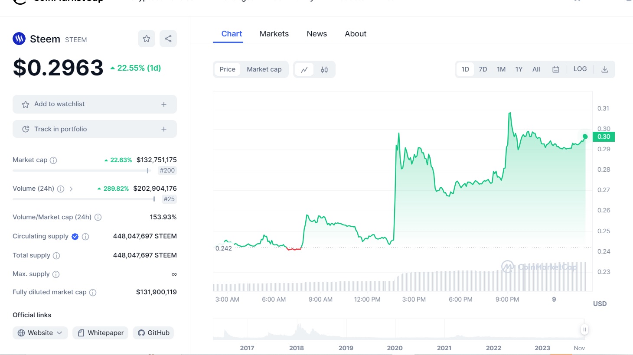The width and height of the screenshot is (633, 355).
Task: Click the $131,900,119 fully diluted value
Action: [157, 292]
